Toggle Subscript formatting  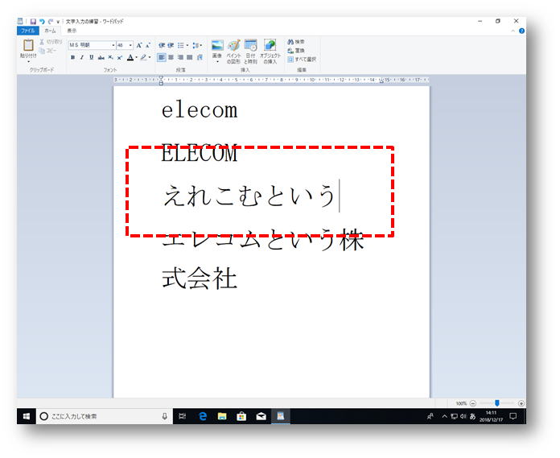110,57
